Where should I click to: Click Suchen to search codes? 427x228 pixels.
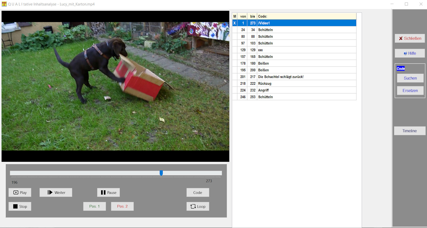410,78
